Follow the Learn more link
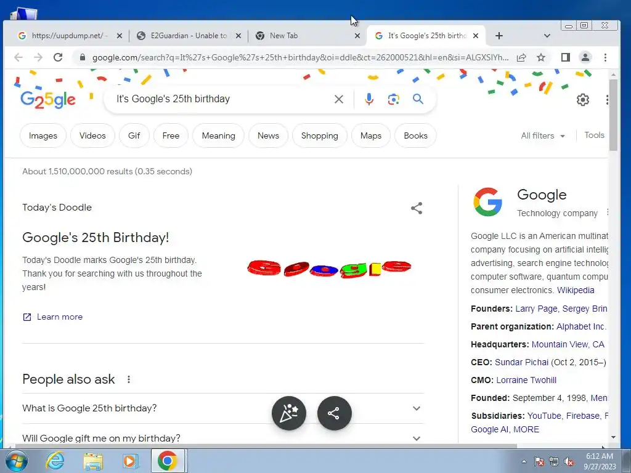This screenshot has height=473, width=631. [53, 317]
